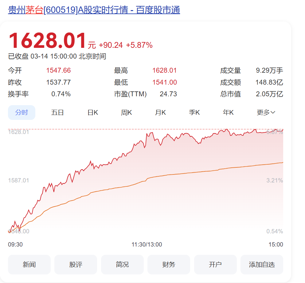Click the 1587.01 chart axis label

pos(18,181)
